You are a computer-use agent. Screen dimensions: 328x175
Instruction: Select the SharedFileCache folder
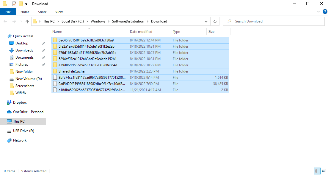(x=71, y=71)
